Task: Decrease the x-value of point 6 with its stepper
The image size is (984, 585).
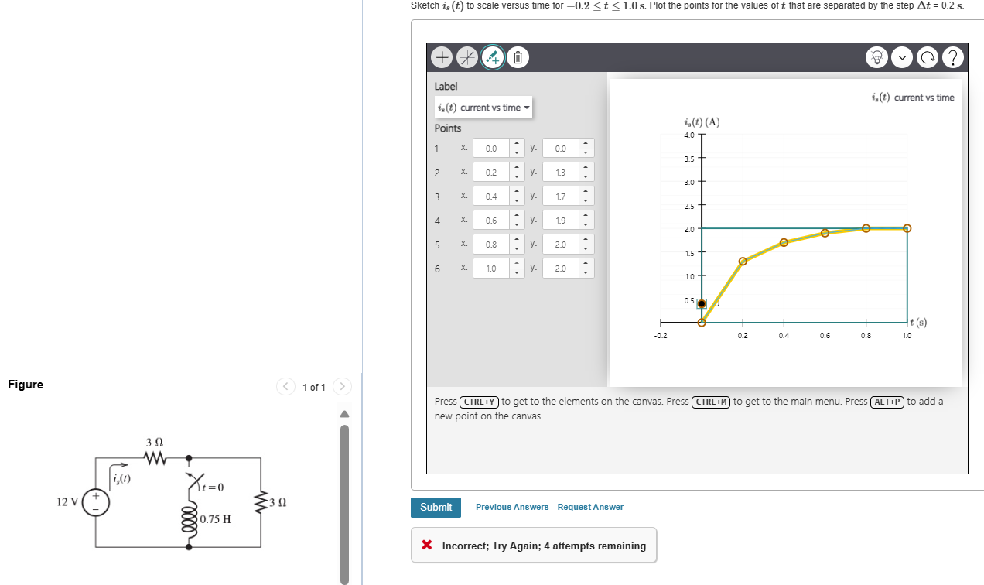Action: tap(518, 271)
